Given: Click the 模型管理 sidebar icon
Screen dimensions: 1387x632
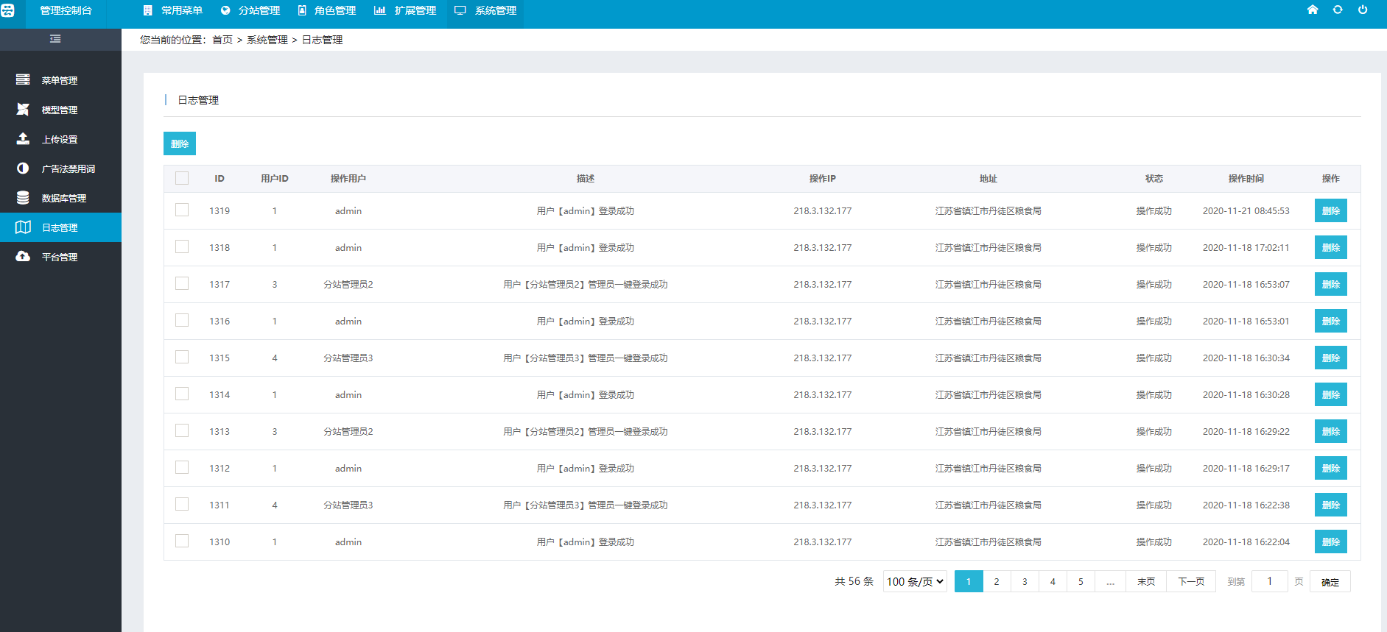Looking at the screenshot, I should pyautogui.click(x=23, y=109).
